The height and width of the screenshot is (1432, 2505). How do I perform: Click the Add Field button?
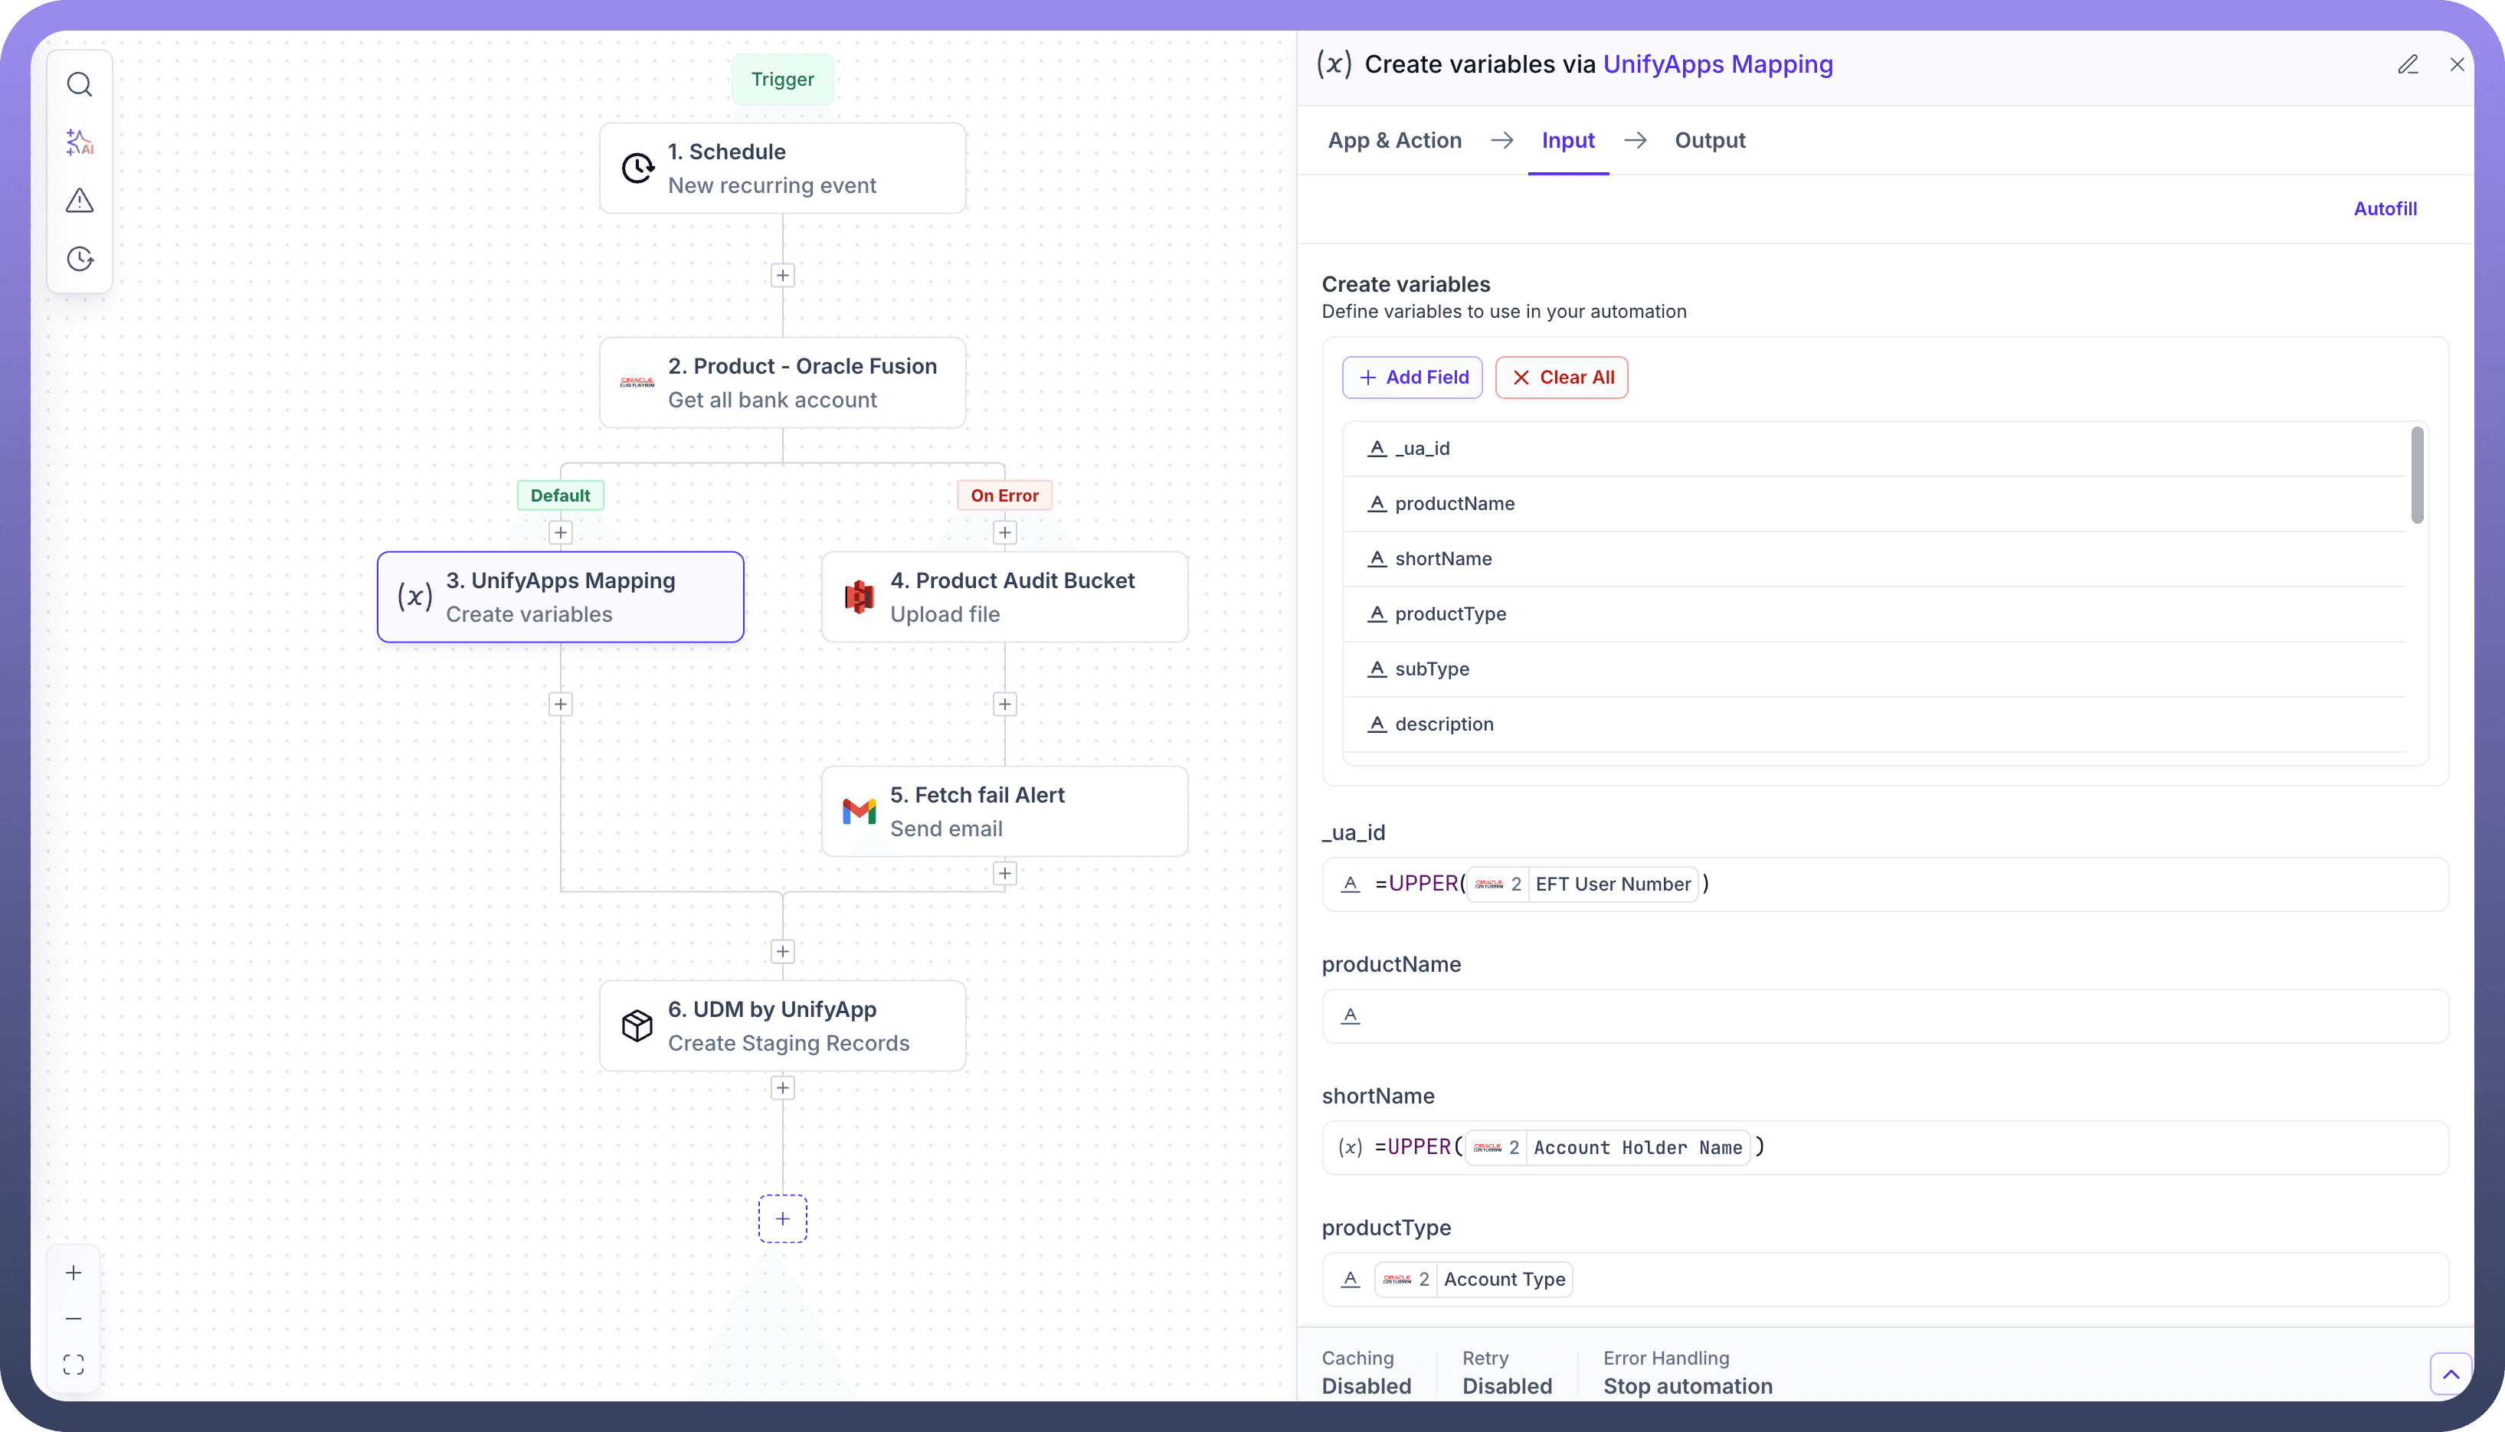1412,378
